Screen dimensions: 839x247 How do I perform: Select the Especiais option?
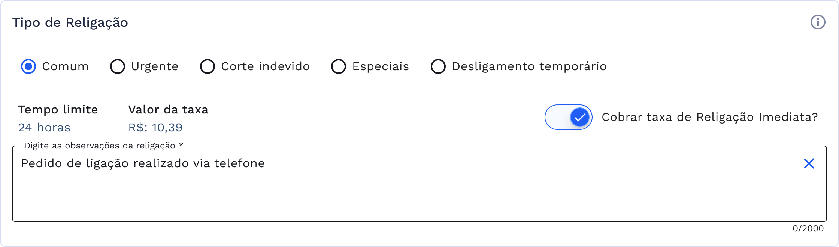click(339, 66)
